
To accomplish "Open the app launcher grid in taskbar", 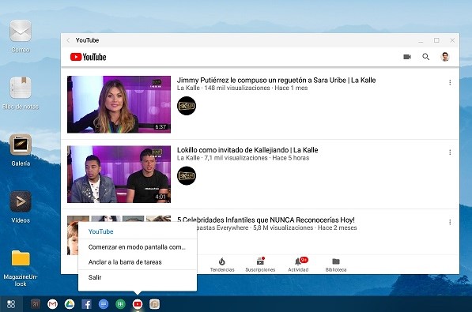I will pos(11,304).
